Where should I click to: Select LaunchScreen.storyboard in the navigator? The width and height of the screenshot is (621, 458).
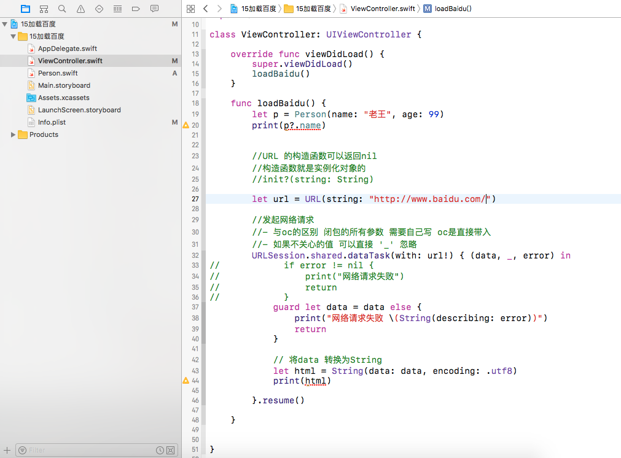coord(79,110)
